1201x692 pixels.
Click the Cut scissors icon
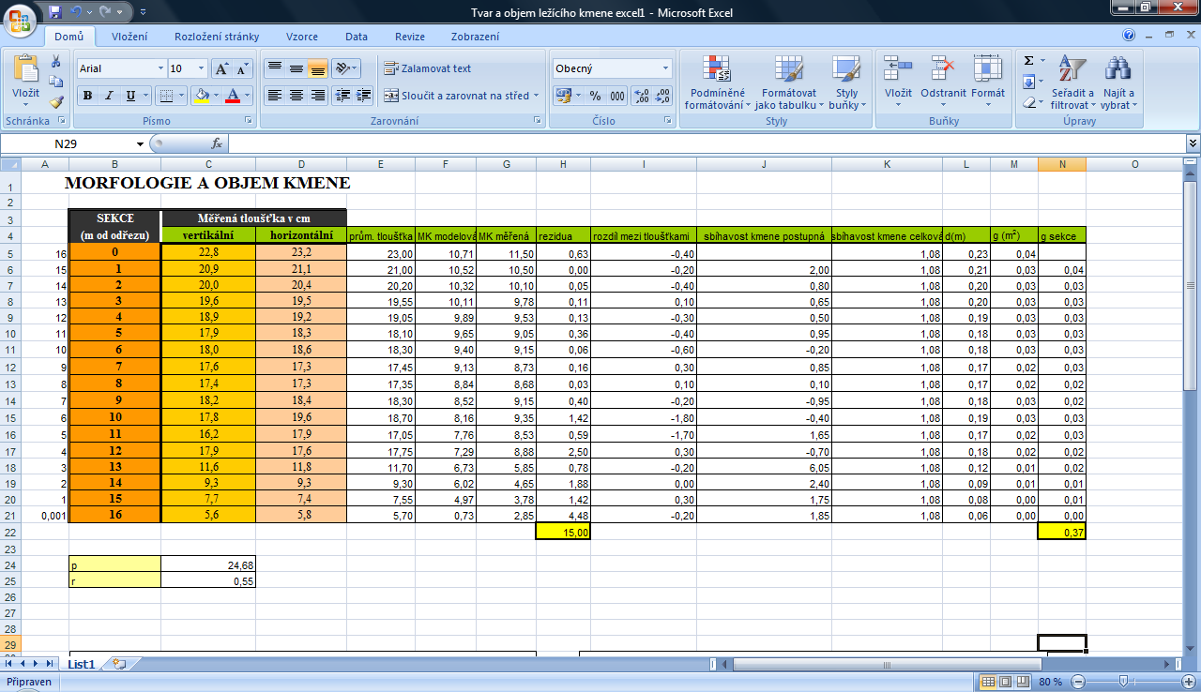pyautogui.click(x=55, y=61)
